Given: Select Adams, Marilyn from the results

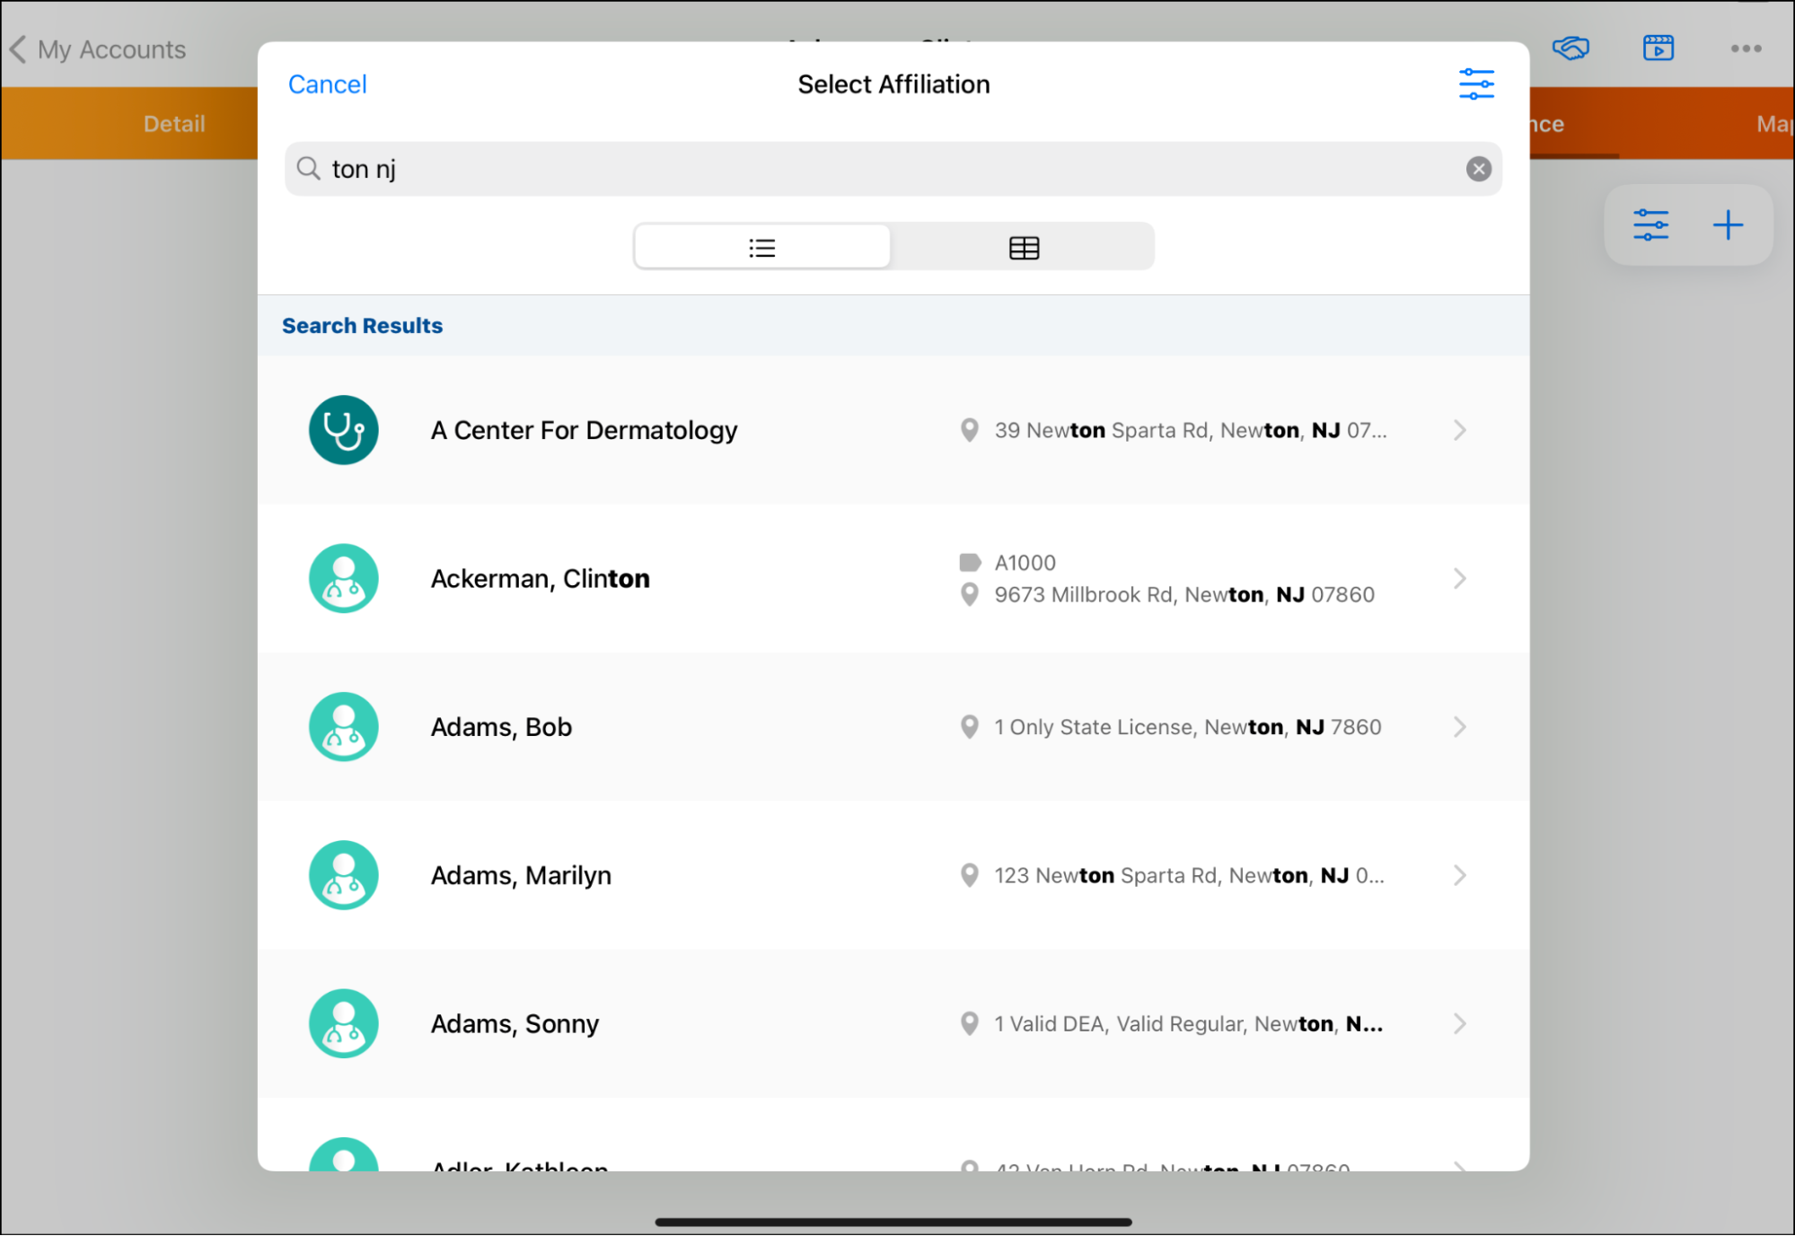Looking at the screenshot, I should pyautogui.click(x=521, y=875).
